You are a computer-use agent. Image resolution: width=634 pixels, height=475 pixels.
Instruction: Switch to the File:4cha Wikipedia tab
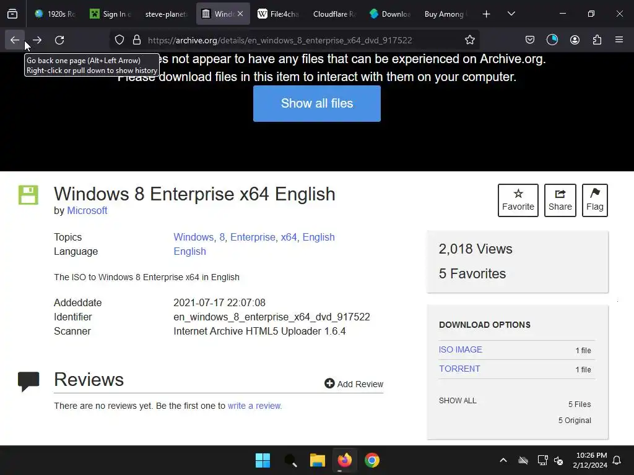tap(278, 14)
